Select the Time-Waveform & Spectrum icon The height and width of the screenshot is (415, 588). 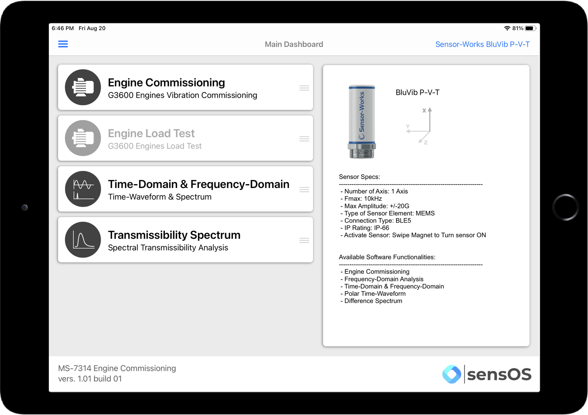83,189
